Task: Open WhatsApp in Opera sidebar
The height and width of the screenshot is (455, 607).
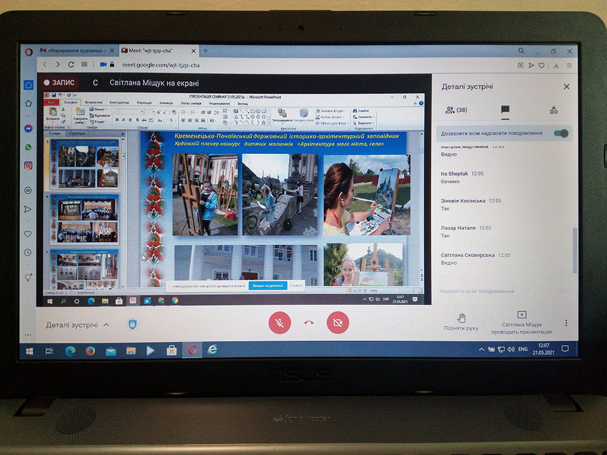Action: [29, 147]
